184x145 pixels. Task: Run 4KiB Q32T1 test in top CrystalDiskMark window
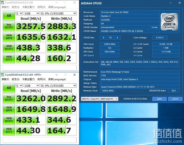click(x=9, y=48)
